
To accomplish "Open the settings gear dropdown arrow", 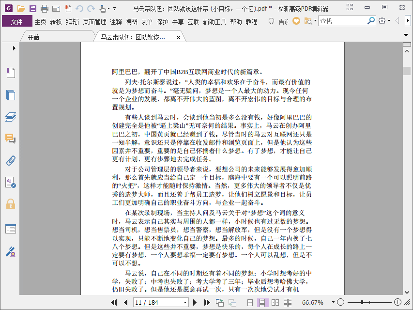I will tap(389, 21).
